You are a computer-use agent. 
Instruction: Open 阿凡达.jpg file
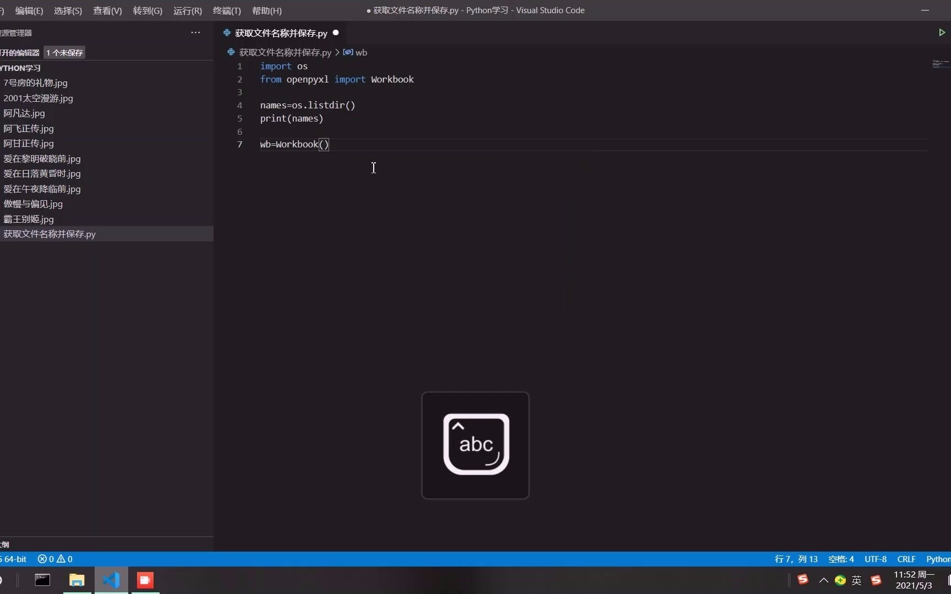[24, 113]
